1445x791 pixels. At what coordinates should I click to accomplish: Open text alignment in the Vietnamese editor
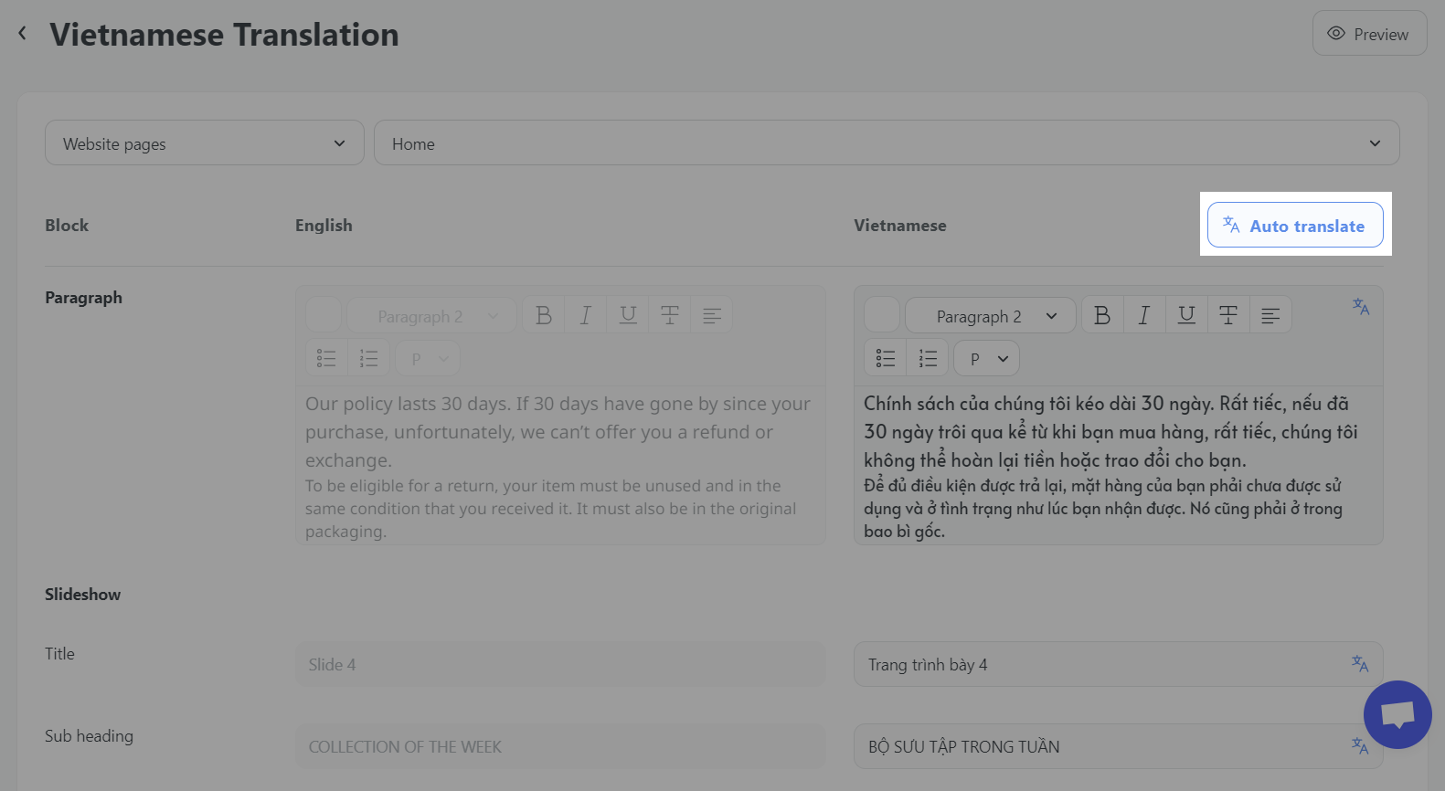coord(1270,316)
